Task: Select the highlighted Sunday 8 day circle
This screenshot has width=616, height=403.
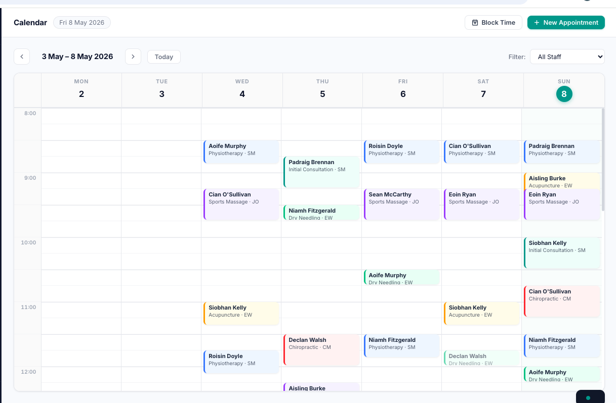Action: coord(564,94)
